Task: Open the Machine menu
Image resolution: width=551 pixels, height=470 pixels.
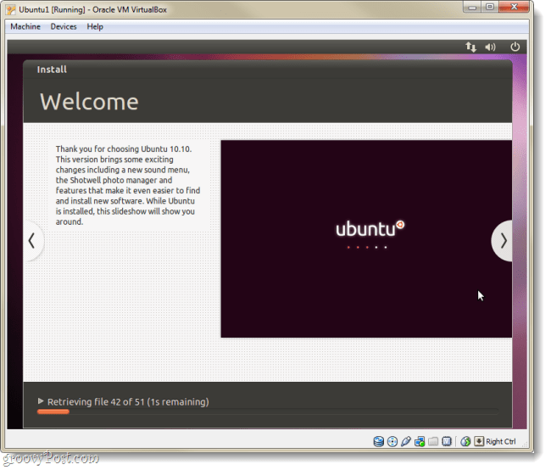Action: pyautogui.click(x=25, y=27)
